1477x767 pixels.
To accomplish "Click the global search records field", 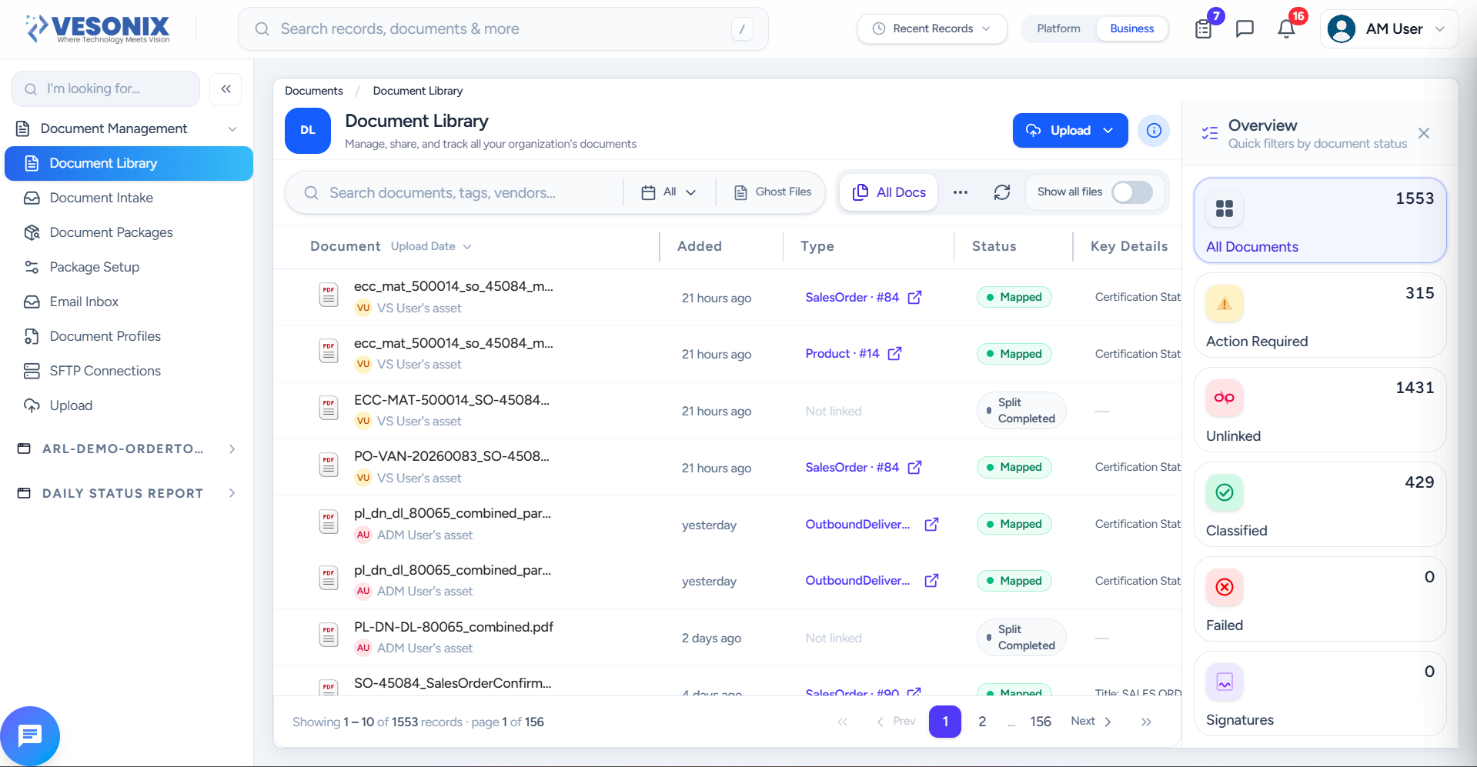I will 503,29.
